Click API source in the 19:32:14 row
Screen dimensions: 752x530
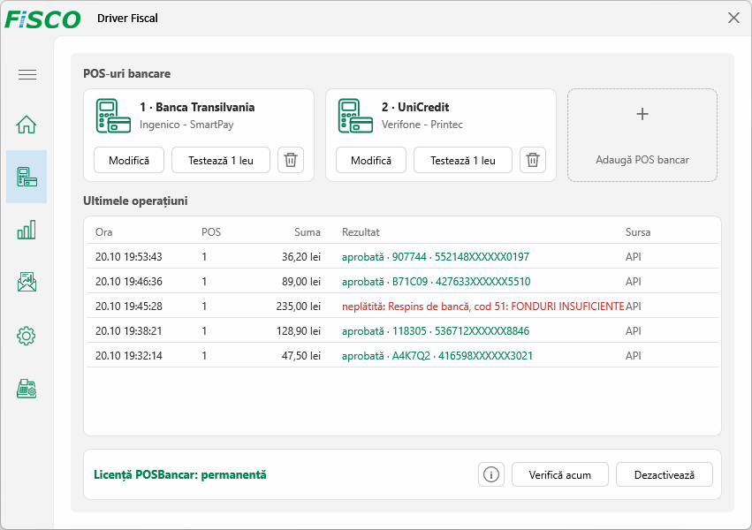(x=633, y=356)
